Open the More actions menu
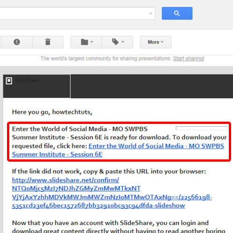This screenshot has height=233, width=233. [x=156, y=42]
